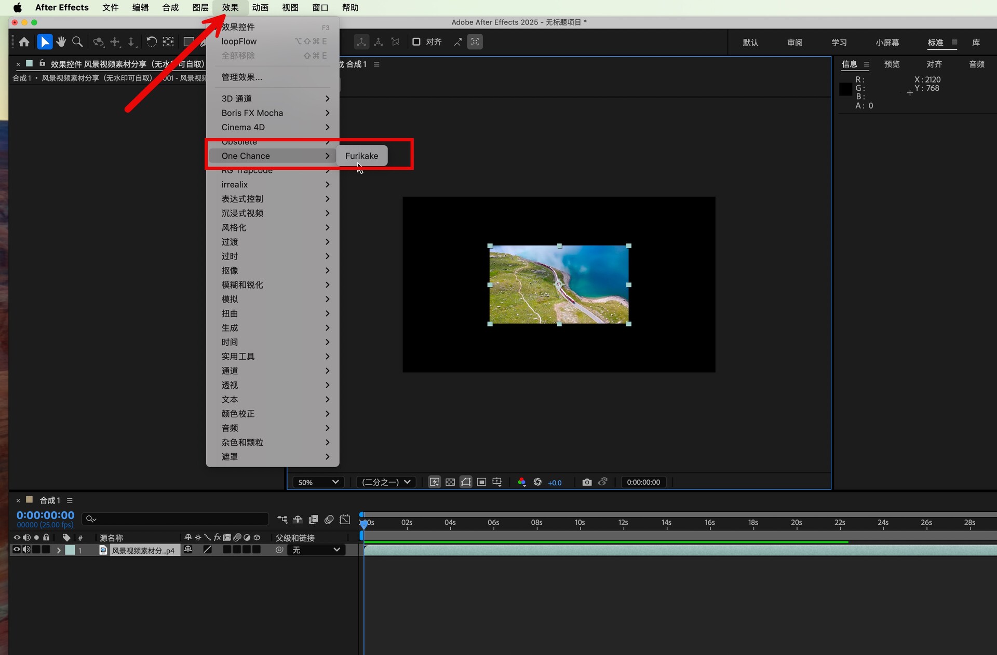Click the 管理效果... menu entry
997x655 pixels.
(x=242, y=77)
